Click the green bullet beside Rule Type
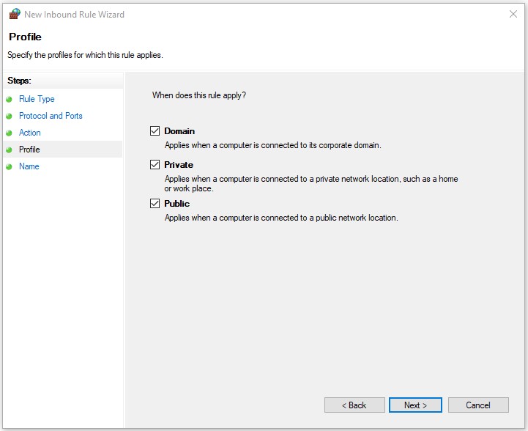Image resolution: width=528 pixels, height=431 pixels. click(9, 99)
